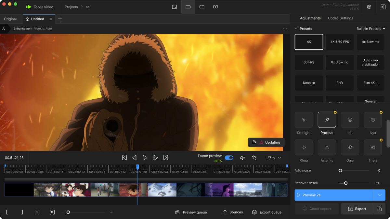The width and height of the screenshot is (390, 219).
Task: Pick the Theia HQ model icon
Action: tap(373, 148)
